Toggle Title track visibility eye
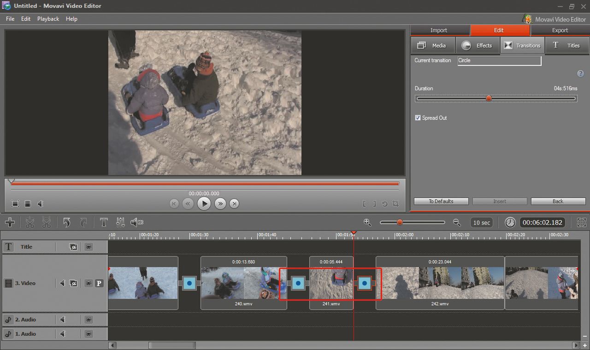Screen dimensions: 590x350 [88, 247]
